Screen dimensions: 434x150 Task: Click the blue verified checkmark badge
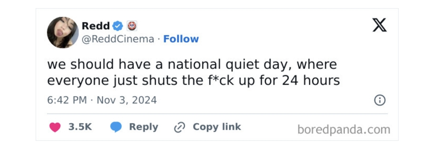point(118,26)
